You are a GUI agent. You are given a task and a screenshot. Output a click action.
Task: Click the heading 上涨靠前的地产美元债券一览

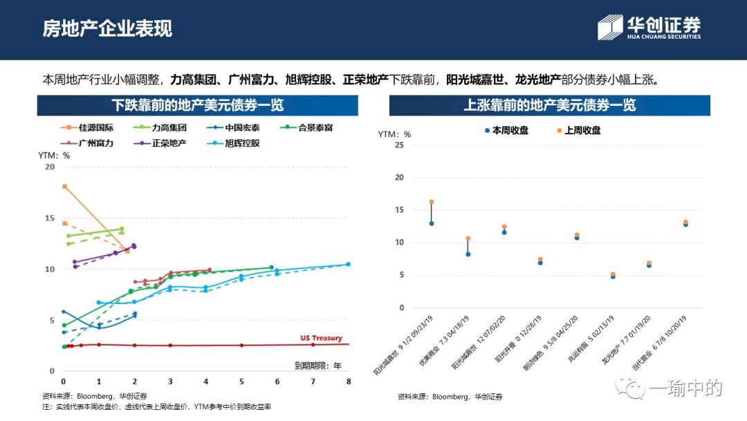coord(550,105)
